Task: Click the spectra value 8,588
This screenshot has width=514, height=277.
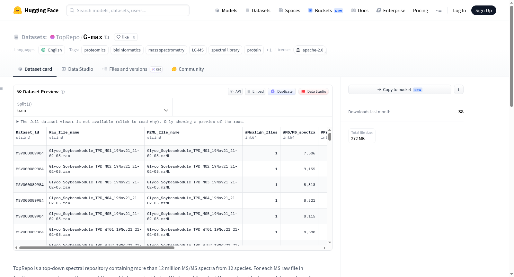Action: point(309,232)
